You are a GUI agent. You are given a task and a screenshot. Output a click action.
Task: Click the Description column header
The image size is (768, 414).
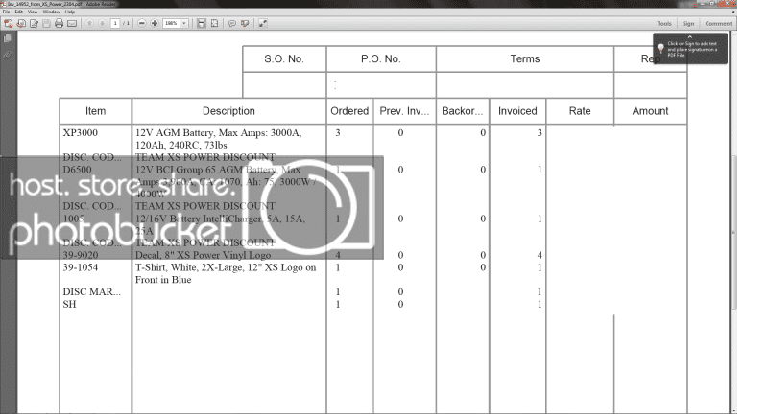tap(228, 111)
